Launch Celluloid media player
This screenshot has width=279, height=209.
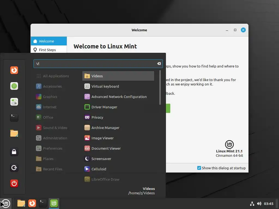(118, 169)
